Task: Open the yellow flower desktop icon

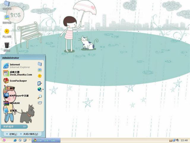Action: 7,31
